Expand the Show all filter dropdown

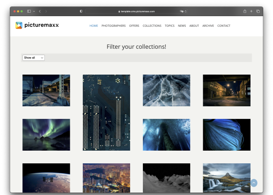pyautogui.click(x=34, y=58)
